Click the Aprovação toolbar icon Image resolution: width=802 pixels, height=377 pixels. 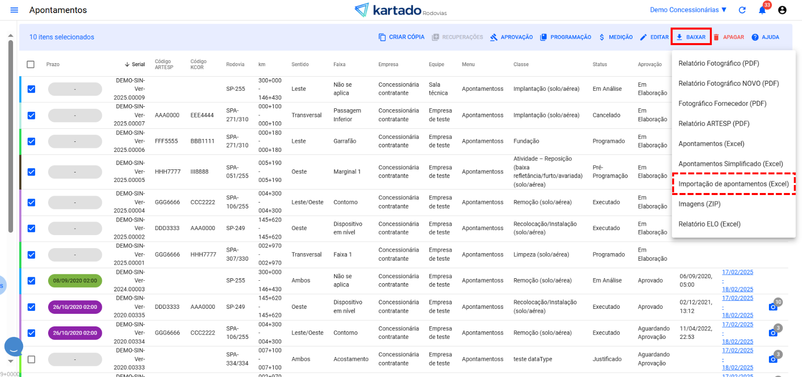point(494,37)
